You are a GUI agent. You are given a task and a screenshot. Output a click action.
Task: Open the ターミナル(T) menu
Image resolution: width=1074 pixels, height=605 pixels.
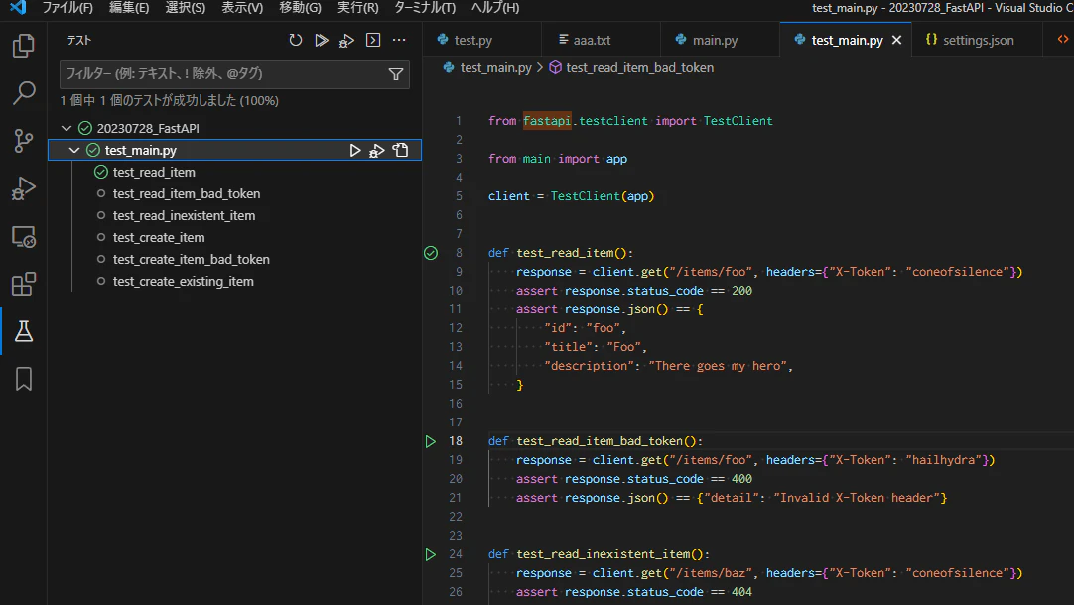pos(424,8)
